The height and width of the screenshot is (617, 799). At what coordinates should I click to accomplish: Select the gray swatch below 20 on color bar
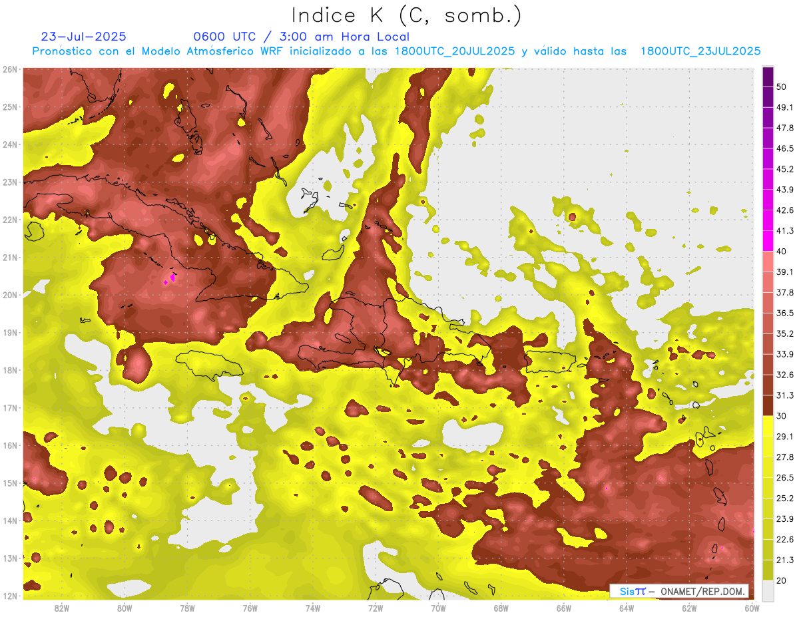pyautogui.click(x=768, y=590)
